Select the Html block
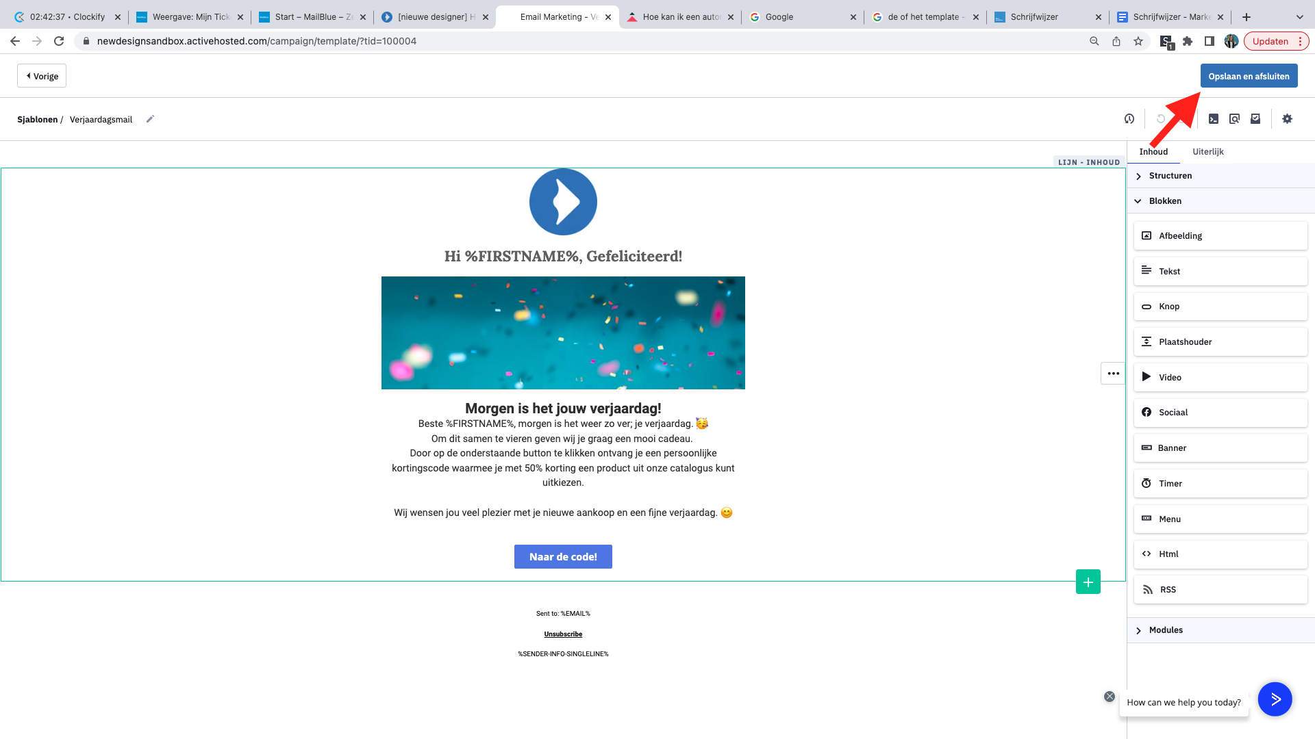1315x739 pixels. pos(1220,554)
